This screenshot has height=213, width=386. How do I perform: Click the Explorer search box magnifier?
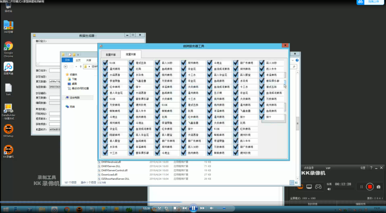[x=294, y=66]
